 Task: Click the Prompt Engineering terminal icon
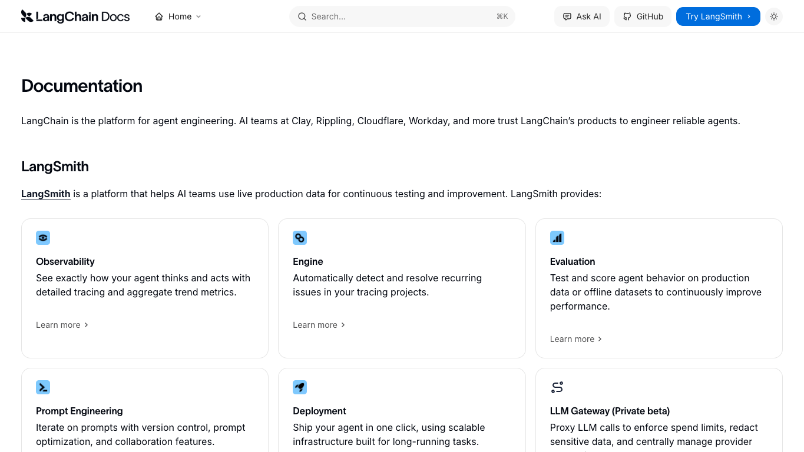pyautogui.click(x=43, y=387)
